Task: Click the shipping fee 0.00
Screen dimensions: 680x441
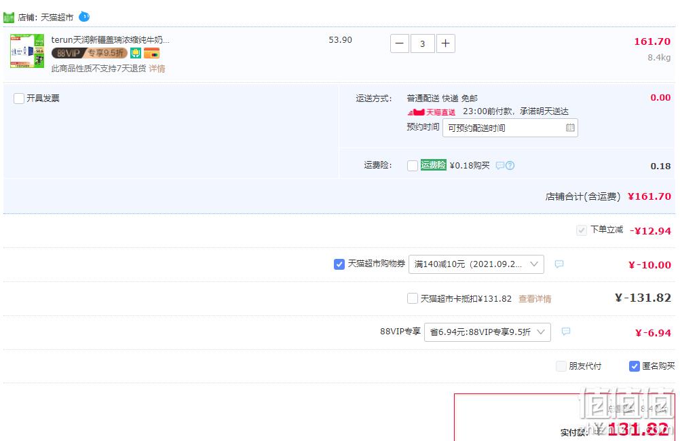Action: pos(660,98)
